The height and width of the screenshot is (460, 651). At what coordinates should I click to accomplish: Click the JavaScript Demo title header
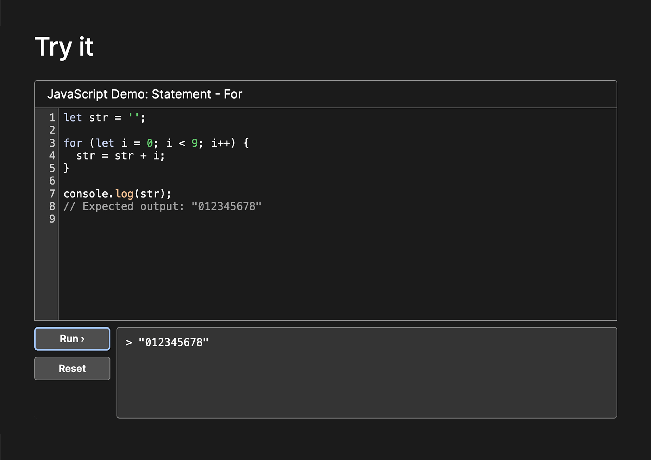point(145,94)
